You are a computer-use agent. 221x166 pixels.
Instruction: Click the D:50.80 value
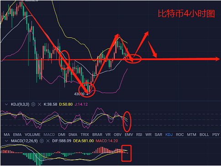point(66,104)
